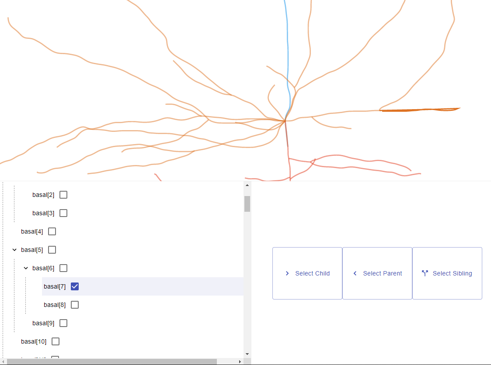491x365 pixels.
Task: Select the basal[6] tree label
Action: pos(43,268)
